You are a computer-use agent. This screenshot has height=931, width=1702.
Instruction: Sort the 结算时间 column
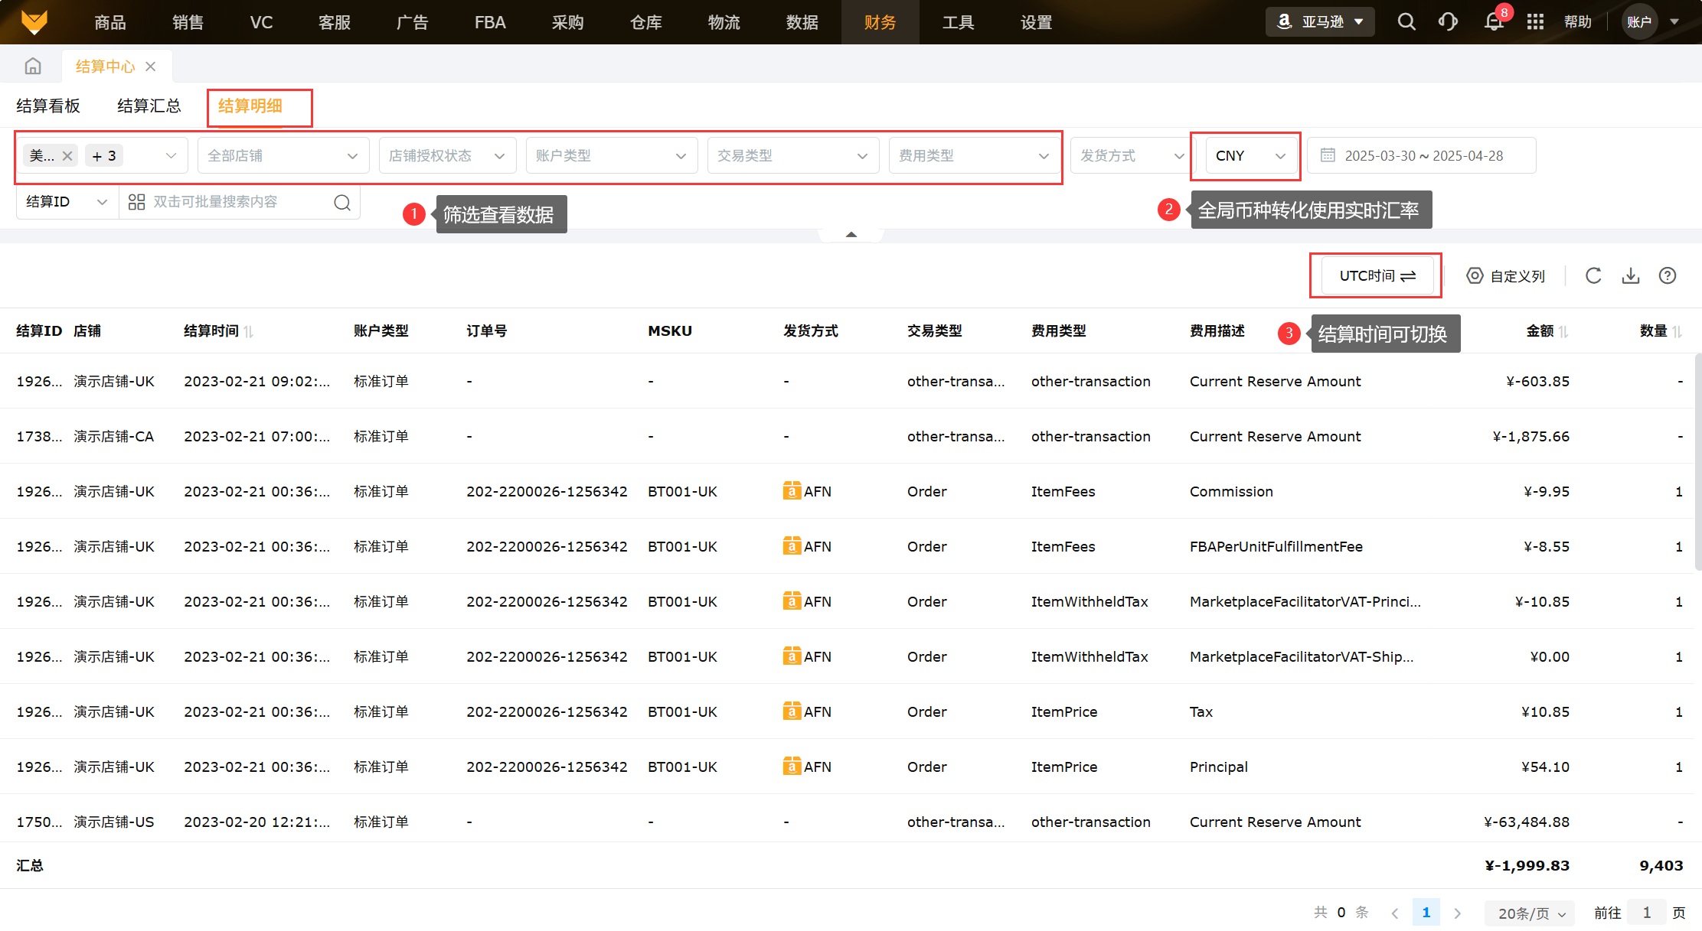(x=249, y=331)
